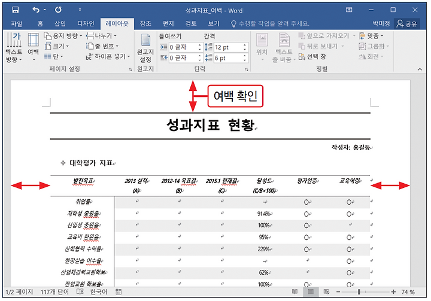Viewport: 431px width, 301px height.
Task: Open the 용지 방향 orientation dropdown
Action: click(63, 36)
